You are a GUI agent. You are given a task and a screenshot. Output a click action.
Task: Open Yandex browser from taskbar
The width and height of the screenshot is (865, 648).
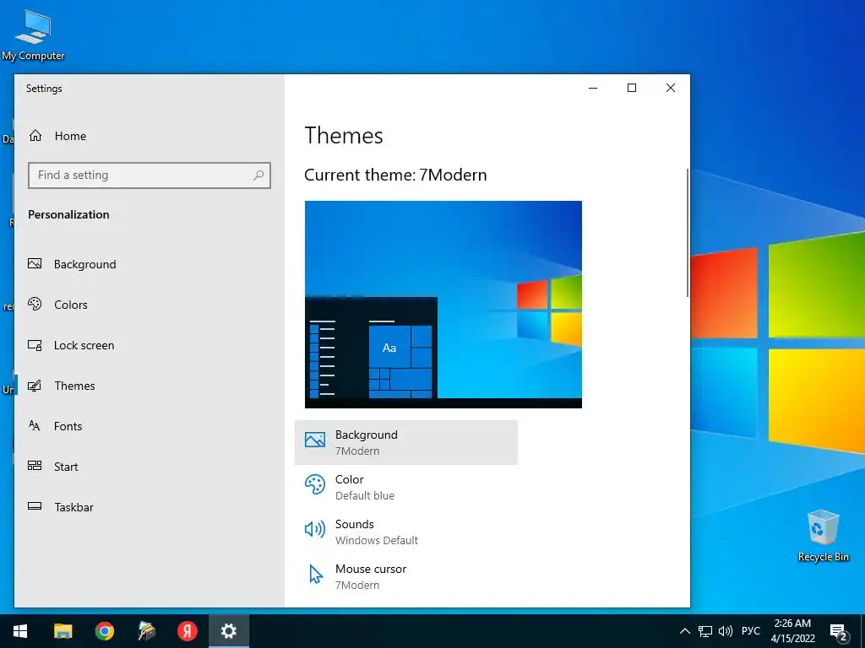[188, 631]
